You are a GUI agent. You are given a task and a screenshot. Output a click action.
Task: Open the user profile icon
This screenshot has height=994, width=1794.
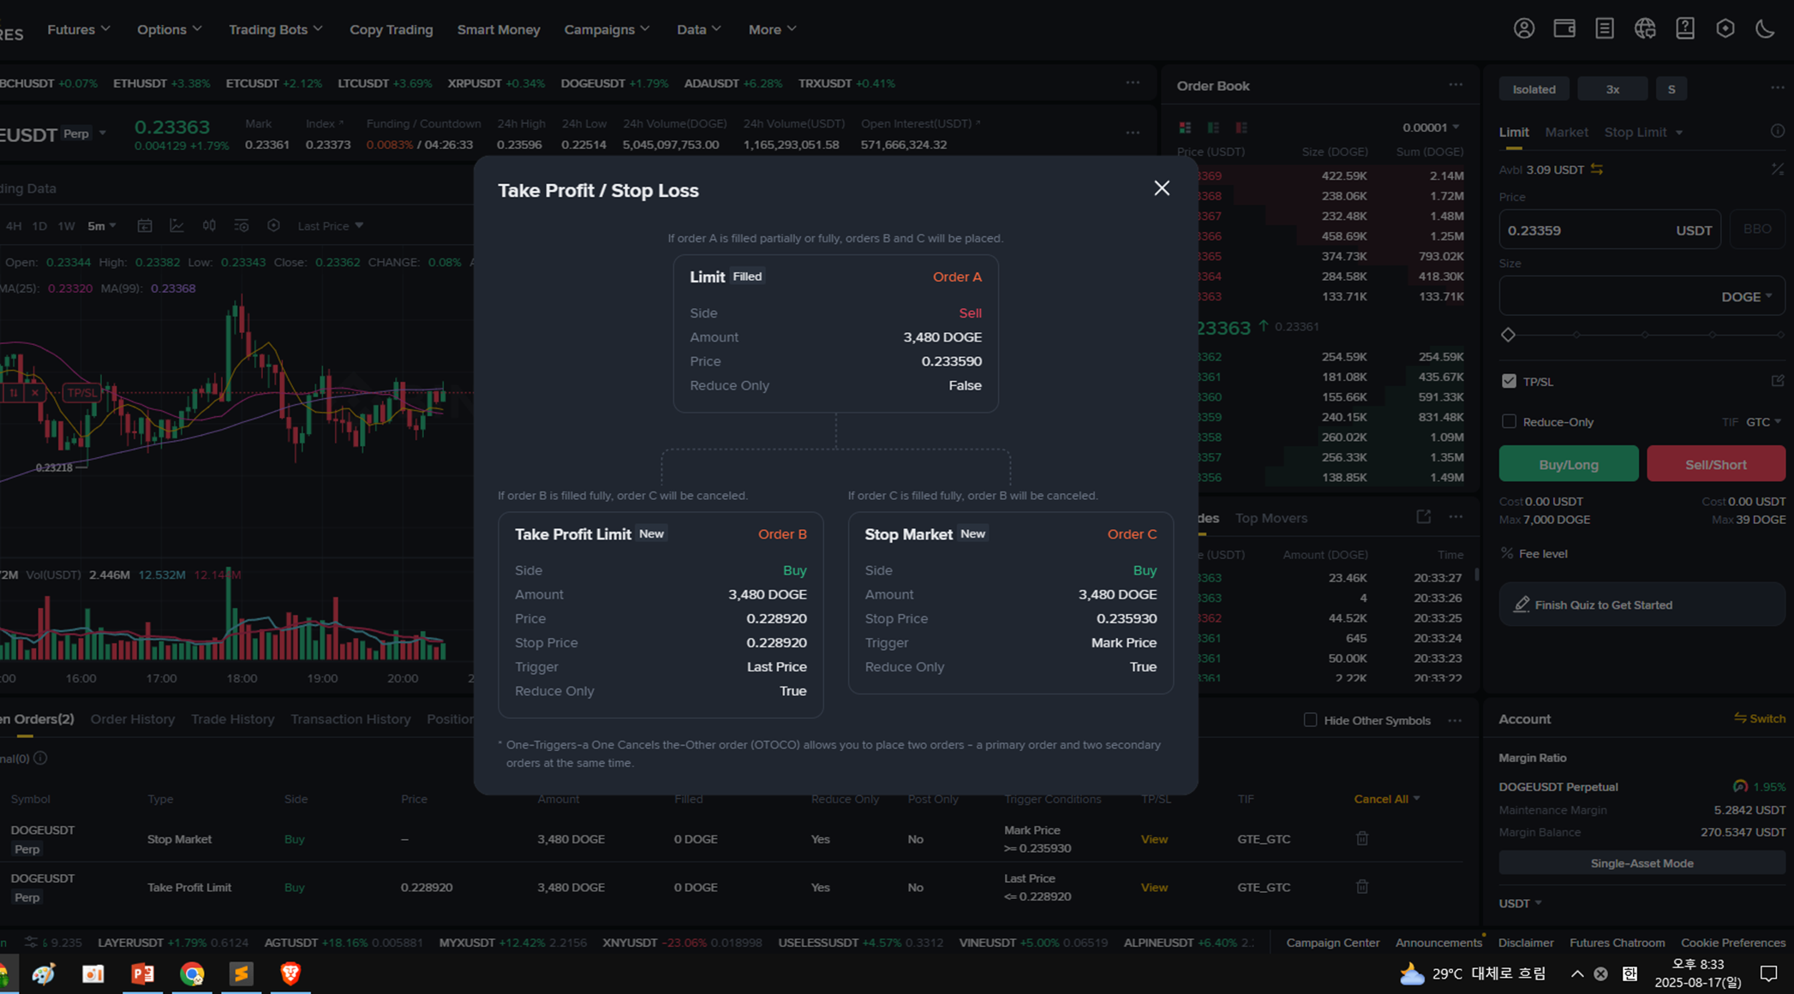click(1523, 29)
